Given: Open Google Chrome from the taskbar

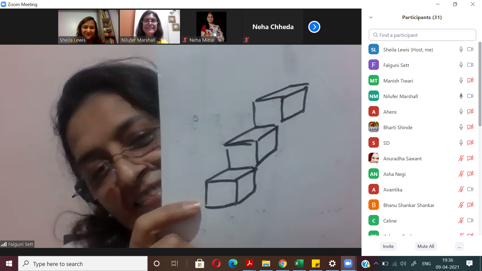Looking at the screenshot, I should 282,263.
